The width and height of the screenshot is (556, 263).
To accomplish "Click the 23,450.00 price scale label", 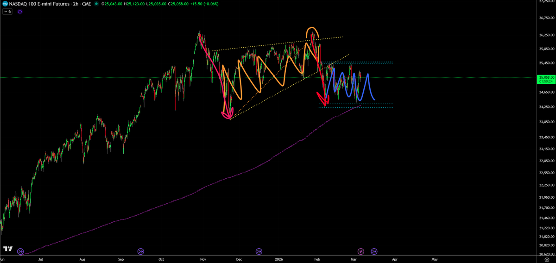I will click(x=547, y=138).
